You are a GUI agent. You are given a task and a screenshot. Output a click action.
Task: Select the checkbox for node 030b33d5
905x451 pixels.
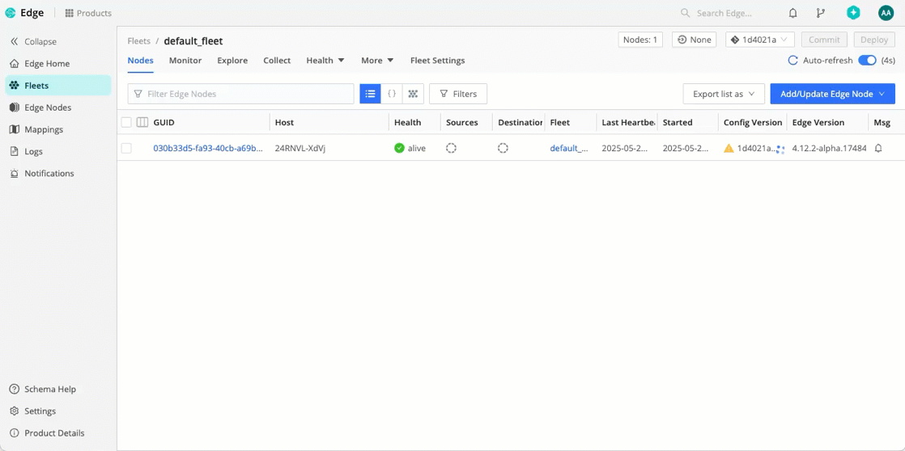(x=126, y=149)
